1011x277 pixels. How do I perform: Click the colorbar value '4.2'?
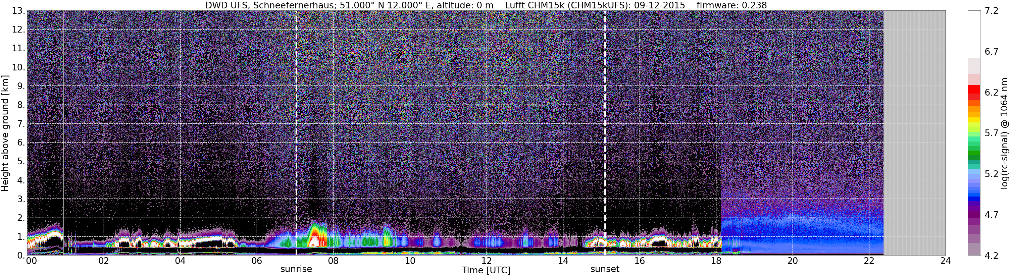pyautogui.click(x=992, y=256)
